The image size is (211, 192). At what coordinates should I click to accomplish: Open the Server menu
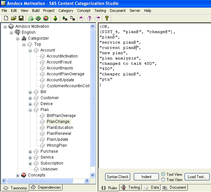[135, 11]
